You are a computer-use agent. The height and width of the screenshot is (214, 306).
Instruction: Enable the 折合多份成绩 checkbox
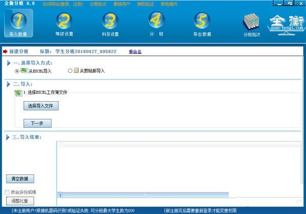(7, 192)
